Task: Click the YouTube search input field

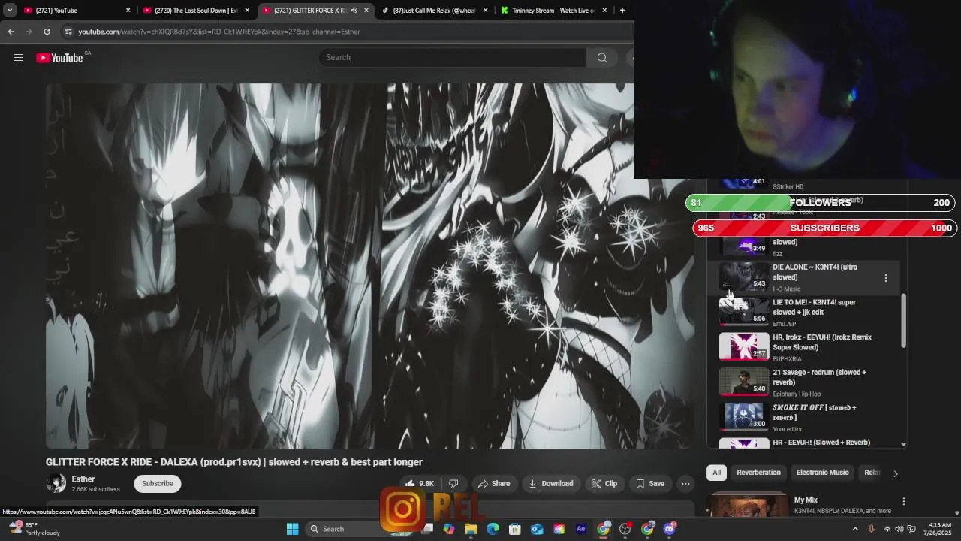Action: tap(452, 57)
